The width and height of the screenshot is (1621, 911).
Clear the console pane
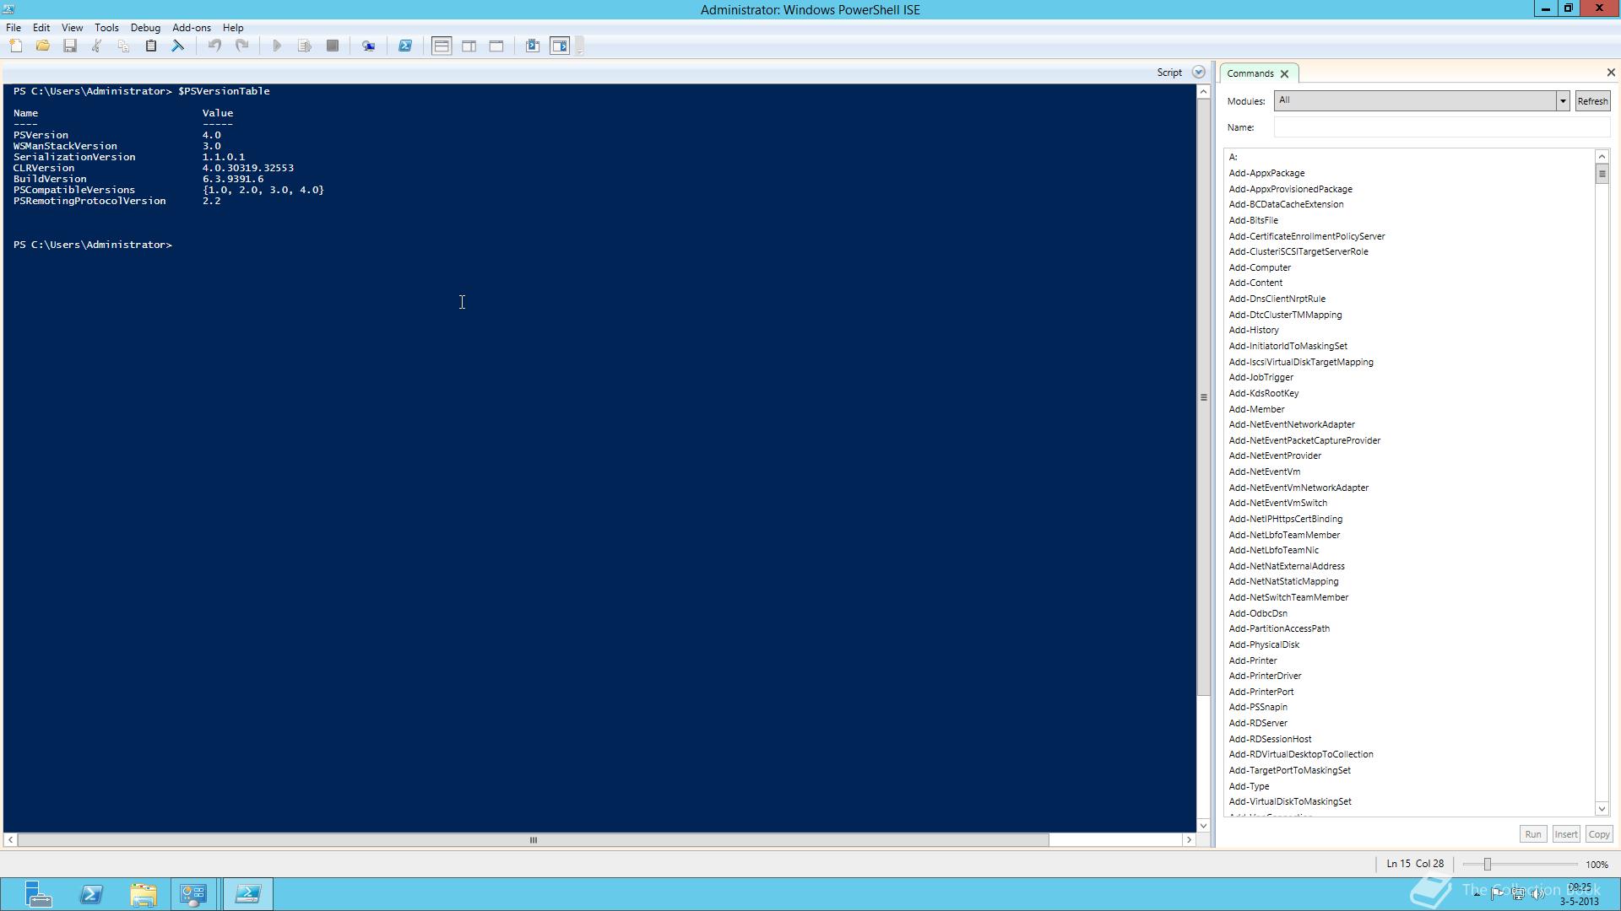(x=178, y=46)
